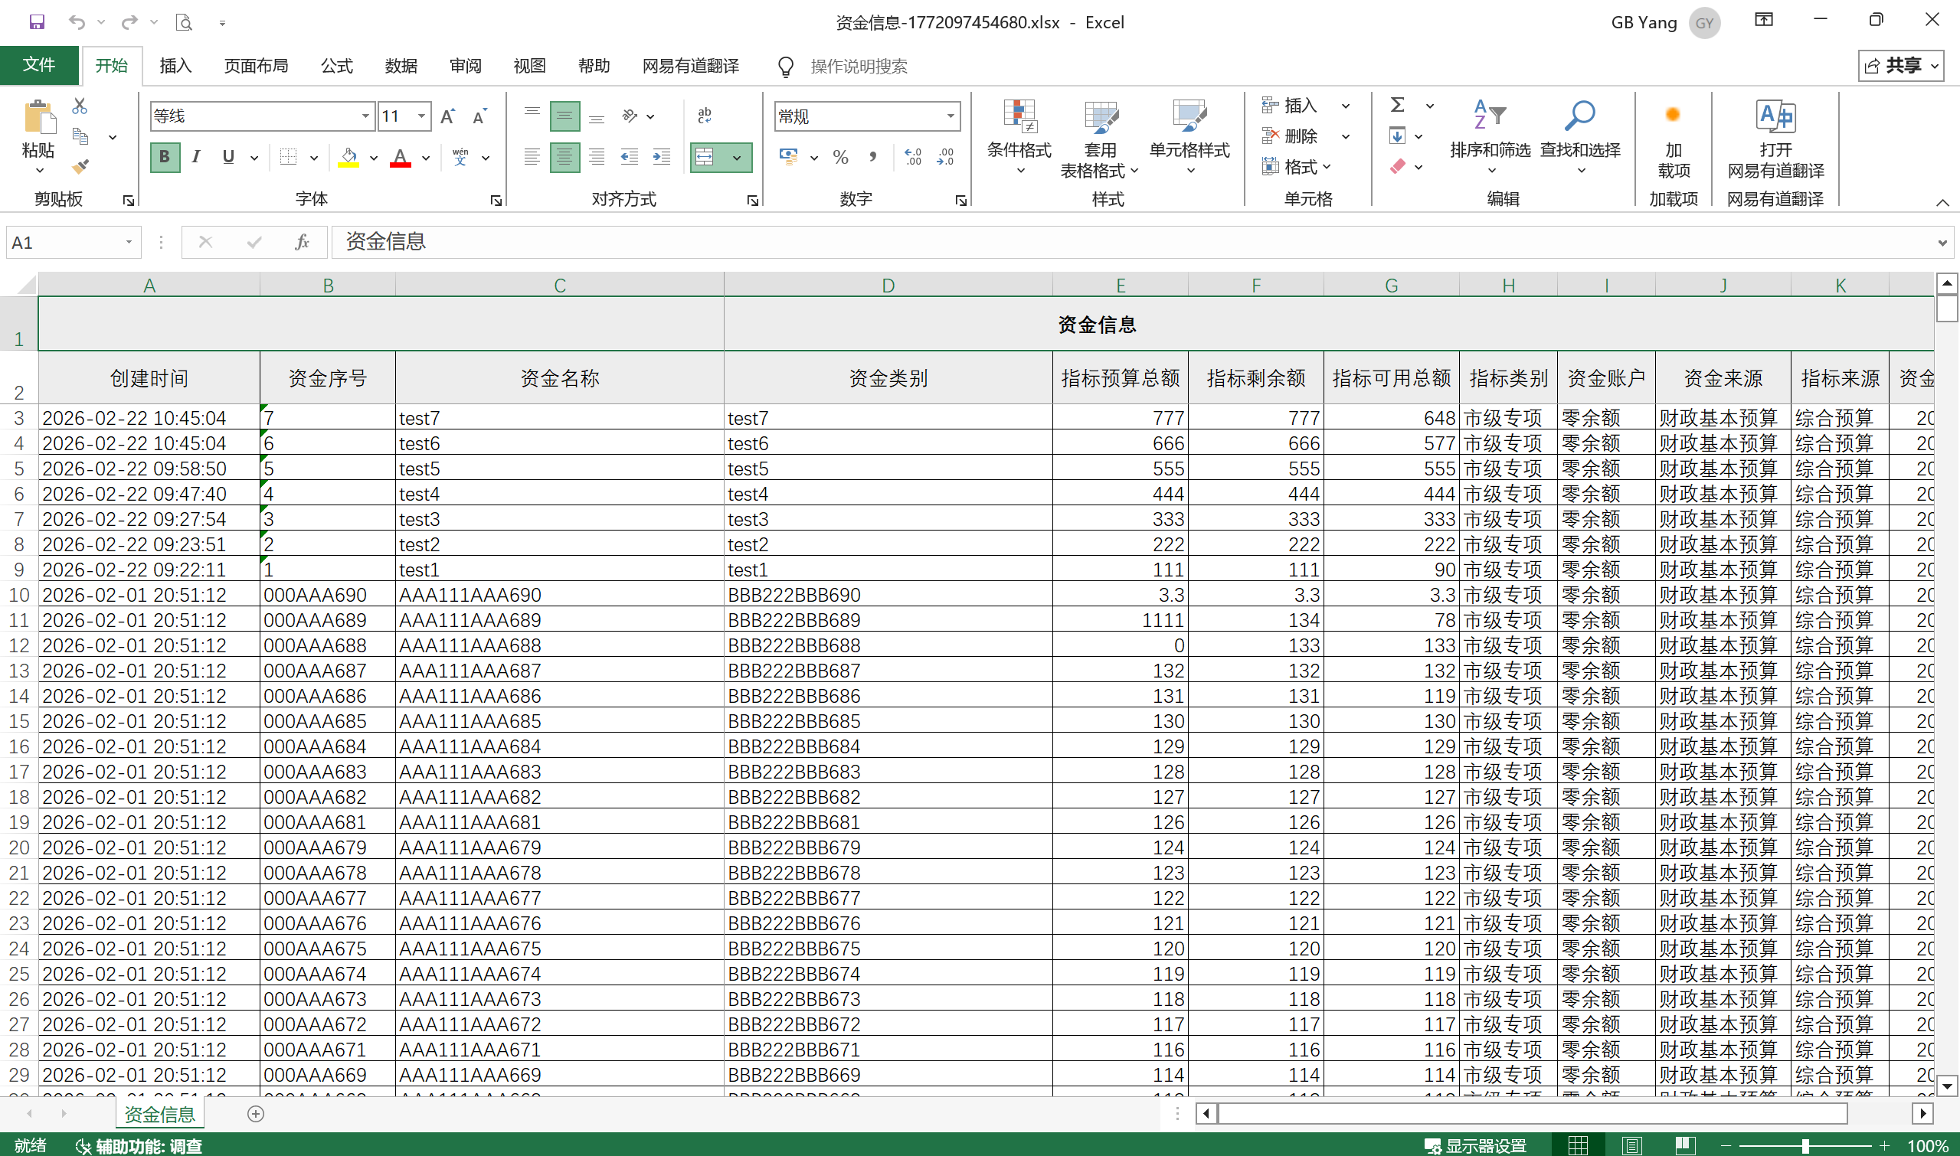Image resolution: width=1960 pixels, height=1156 pixels.
Task: Open 排序和筛选 sort and filter
Action: [x=1490, y=137]
